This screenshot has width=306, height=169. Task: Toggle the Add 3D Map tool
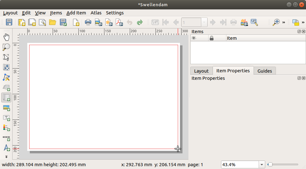pyautogui.click(x=6, y=88)
